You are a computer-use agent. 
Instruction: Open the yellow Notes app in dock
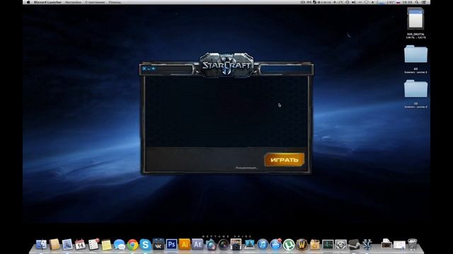click(106, 245)
